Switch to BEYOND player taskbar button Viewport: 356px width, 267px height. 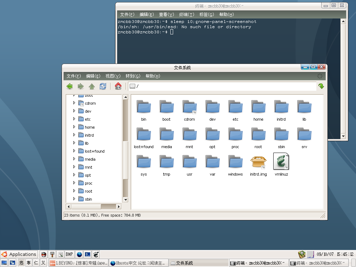79,263
